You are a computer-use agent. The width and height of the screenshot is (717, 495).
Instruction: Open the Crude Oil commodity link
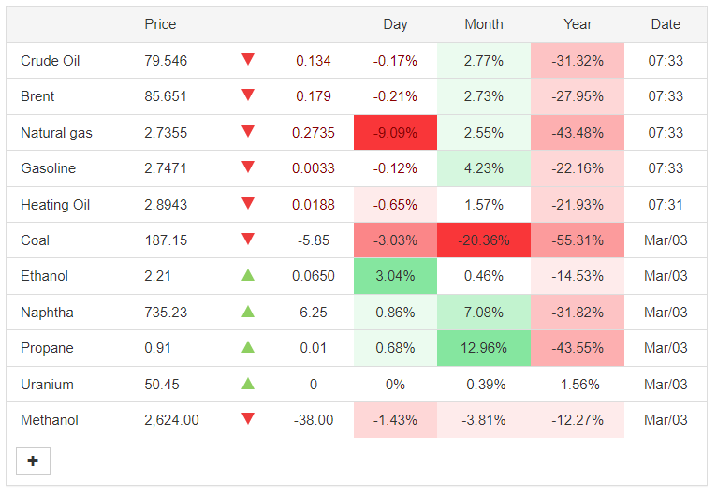pos(51,60)
